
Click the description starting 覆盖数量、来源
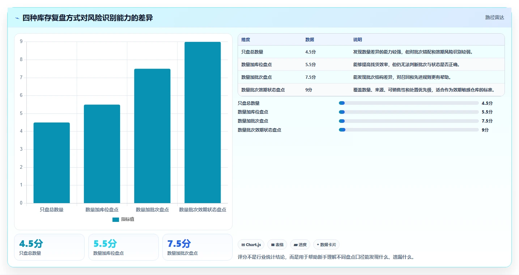tap(424, 90)
